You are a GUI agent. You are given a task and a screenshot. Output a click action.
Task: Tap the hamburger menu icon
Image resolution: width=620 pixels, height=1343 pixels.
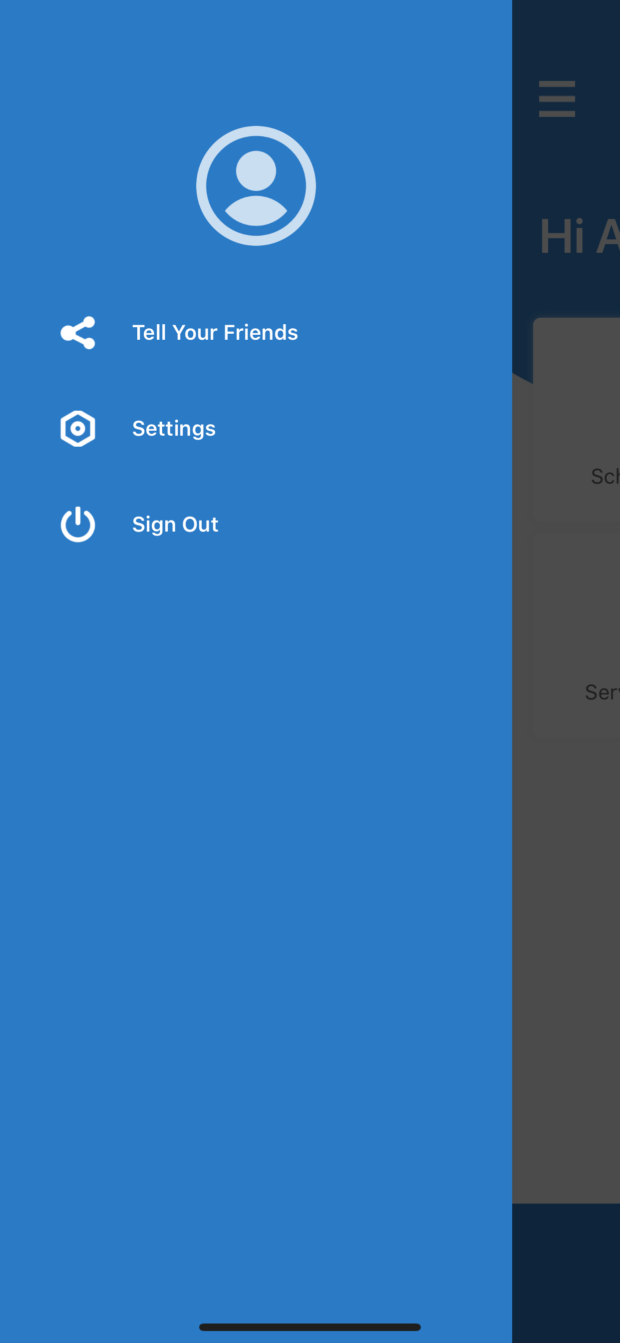point(557,98)
